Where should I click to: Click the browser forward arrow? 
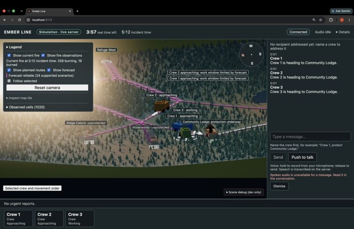(x=12, y=20)
